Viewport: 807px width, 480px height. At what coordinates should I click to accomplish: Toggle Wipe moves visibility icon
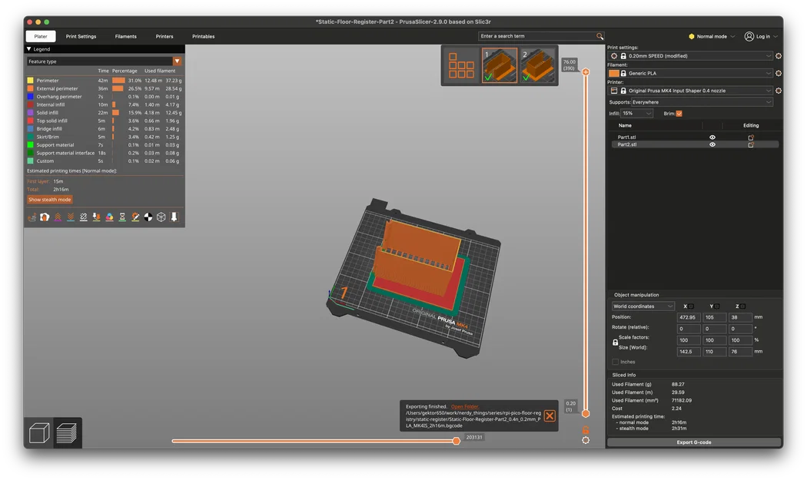point(45,217)
